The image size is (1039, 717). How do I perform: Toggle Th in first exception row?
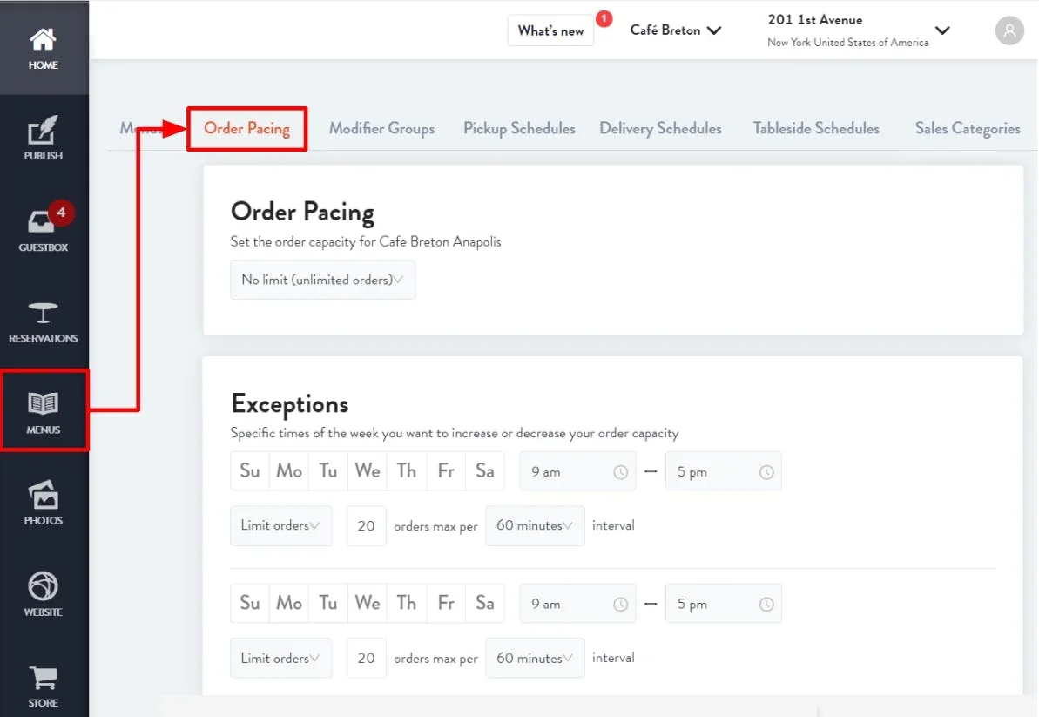coord(407,471)
